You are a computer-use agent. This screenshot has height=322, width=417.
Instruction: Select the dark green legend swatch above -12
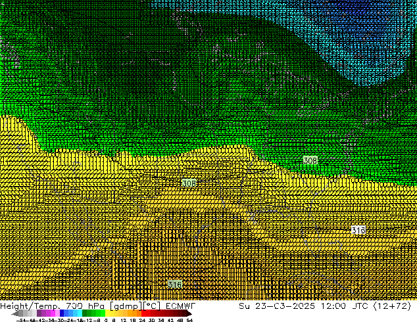(85, 313)
